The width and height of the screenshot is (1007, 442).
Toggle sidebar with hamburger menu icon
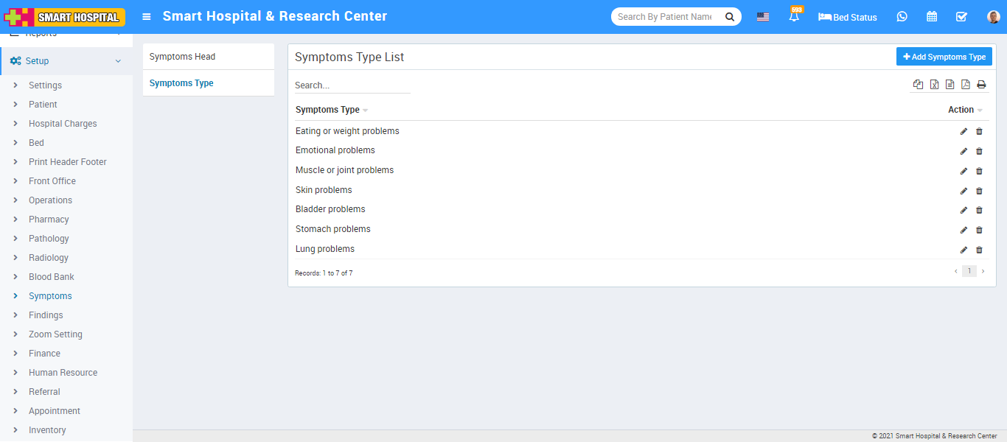point(147,17)
